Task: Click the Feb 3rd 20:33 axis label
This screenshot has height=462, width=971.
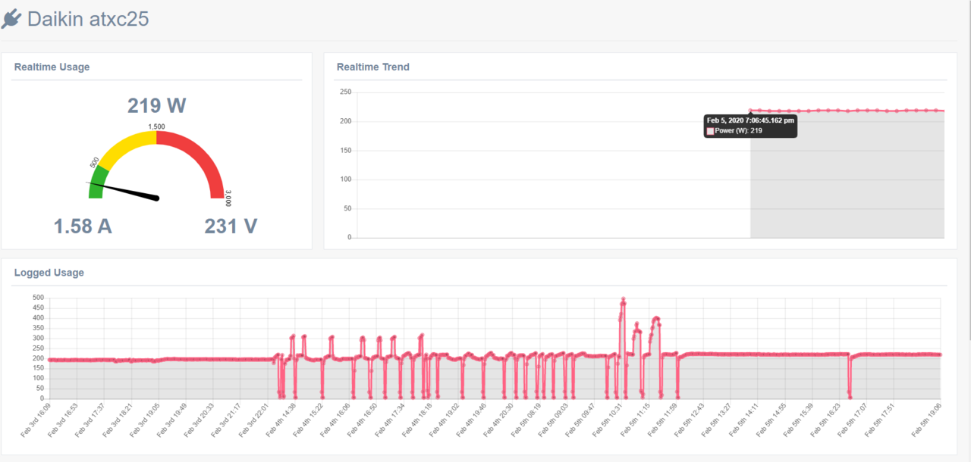Action: coord(200,420)
